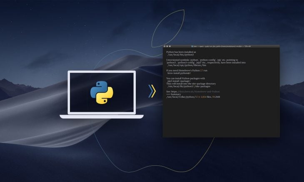The width and height of the screenshot is (304, 182).
Task: Click the line ending "have been installed into"
Action: (206, 63)
